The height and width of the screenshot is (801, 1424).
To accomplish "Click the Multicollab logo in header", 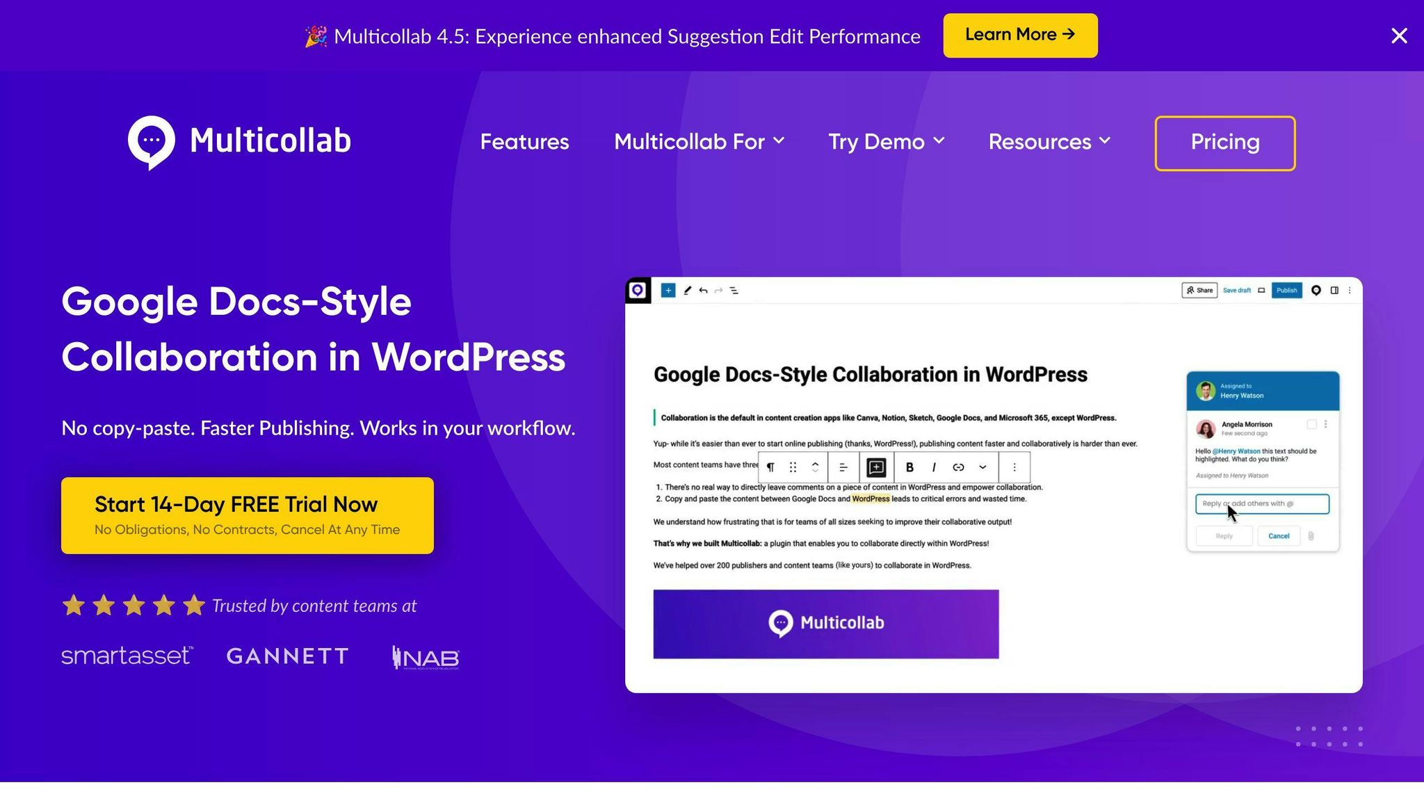I will tap(239, 142).
